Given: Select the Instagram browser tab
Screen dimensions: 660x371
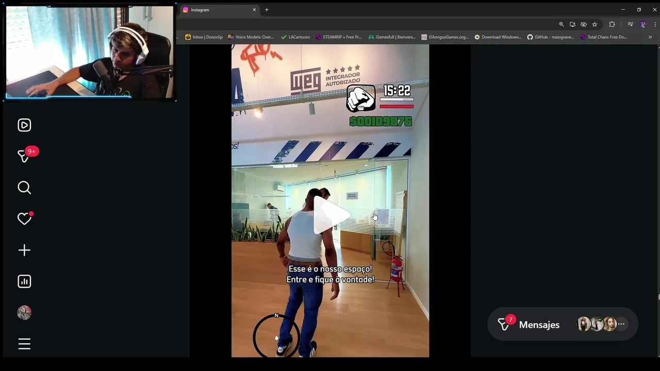Looking at the screenshot, I should (219, 10).
